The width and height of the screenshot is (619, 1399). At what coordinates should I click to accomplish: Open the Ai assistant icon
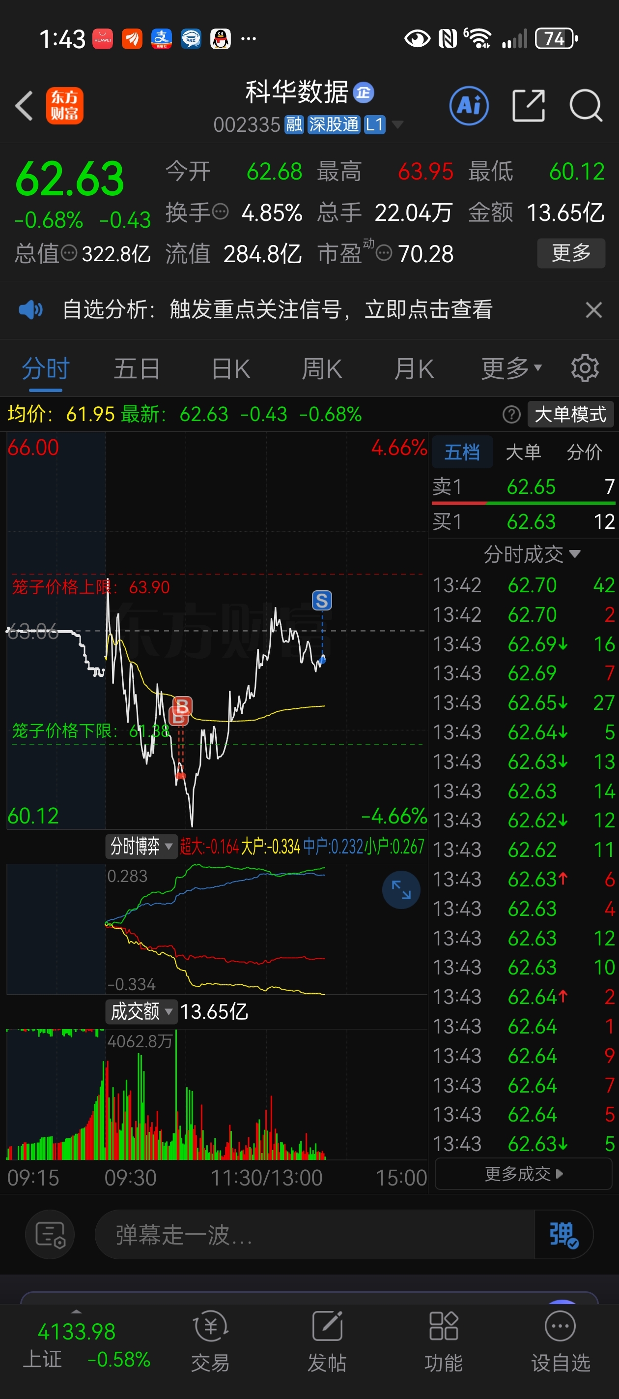point(469,105)
